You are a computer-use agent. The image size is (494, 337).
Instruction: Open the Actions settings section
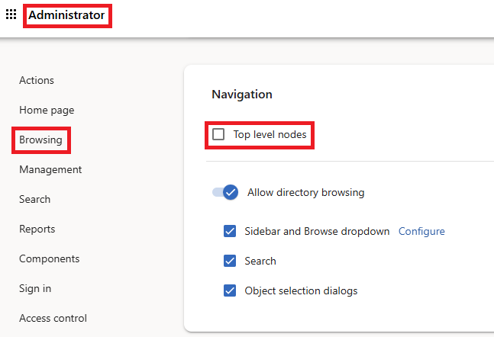(x=37, y=80)
